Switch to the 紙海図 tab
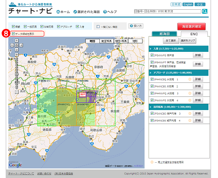 (x=164, y=34)
